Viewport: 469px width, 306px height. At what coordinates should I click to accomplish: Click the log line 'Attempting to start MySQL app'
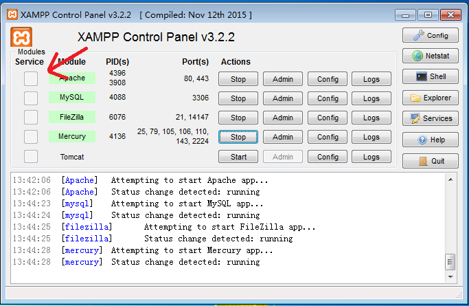pos(187,204)
